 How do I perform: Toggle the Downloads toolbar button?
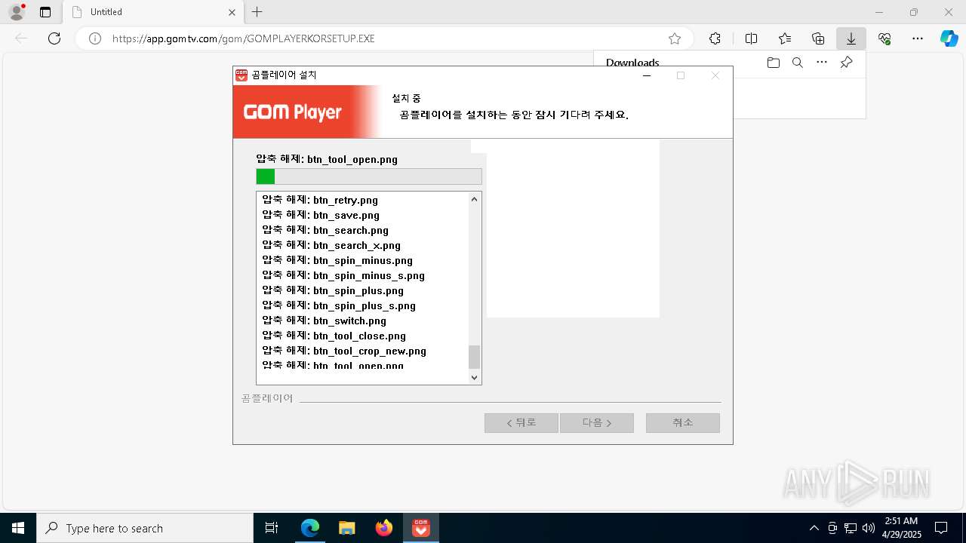point(851,38)
